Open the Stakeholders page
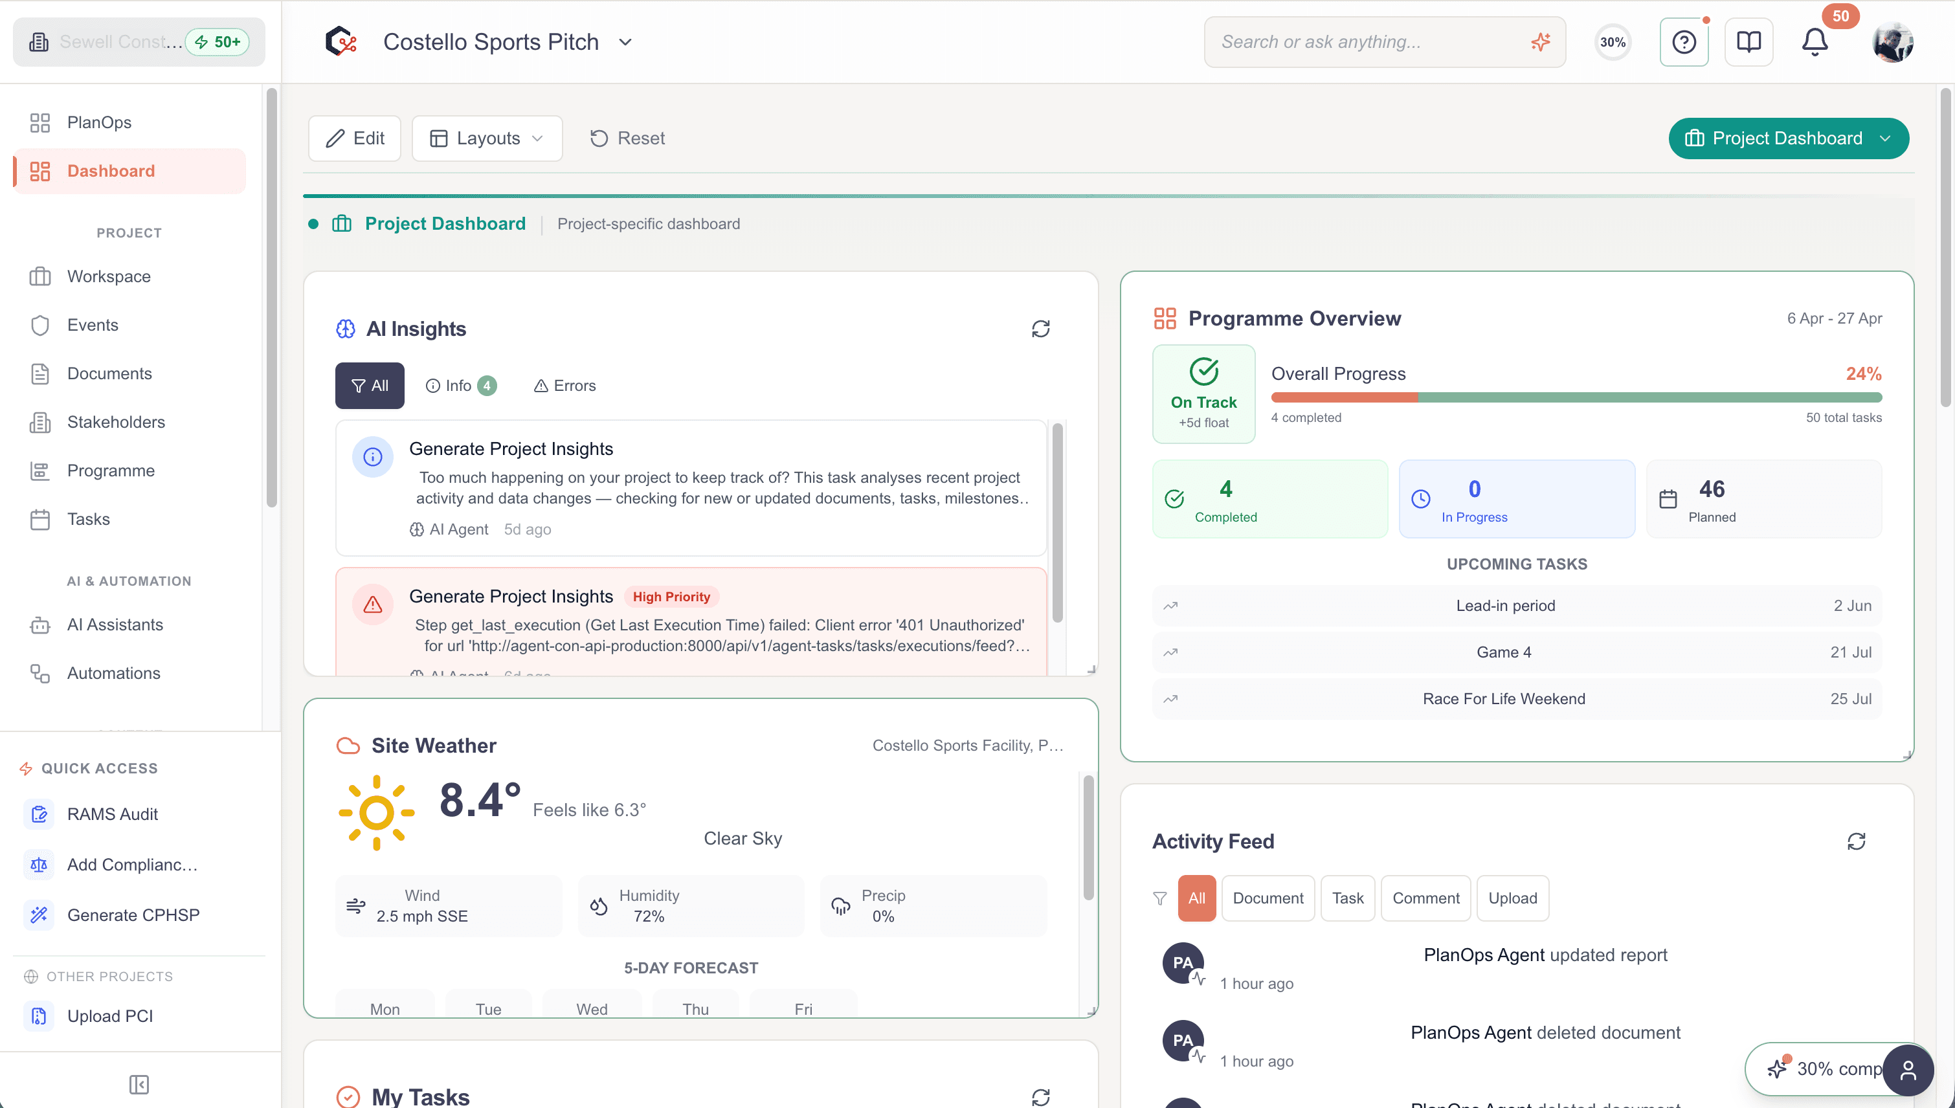 coord(116,421)
